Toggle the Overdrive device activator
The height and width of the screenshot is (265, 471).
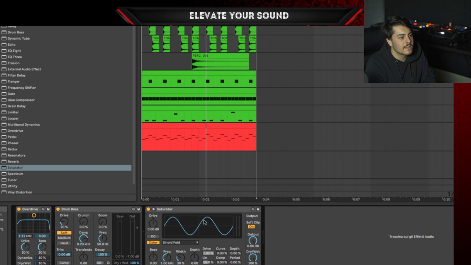(x=19, y=209)
